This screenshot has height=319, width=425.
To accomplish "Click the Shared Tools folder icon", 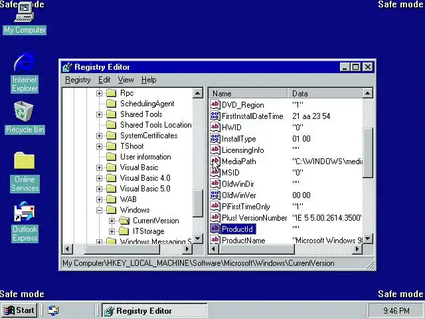I will pyautogui.click(x=111, y=114).
